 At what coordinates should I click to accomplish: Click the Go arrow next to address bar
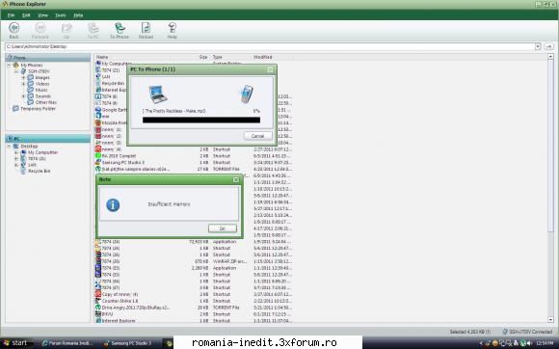pos(548,46)
